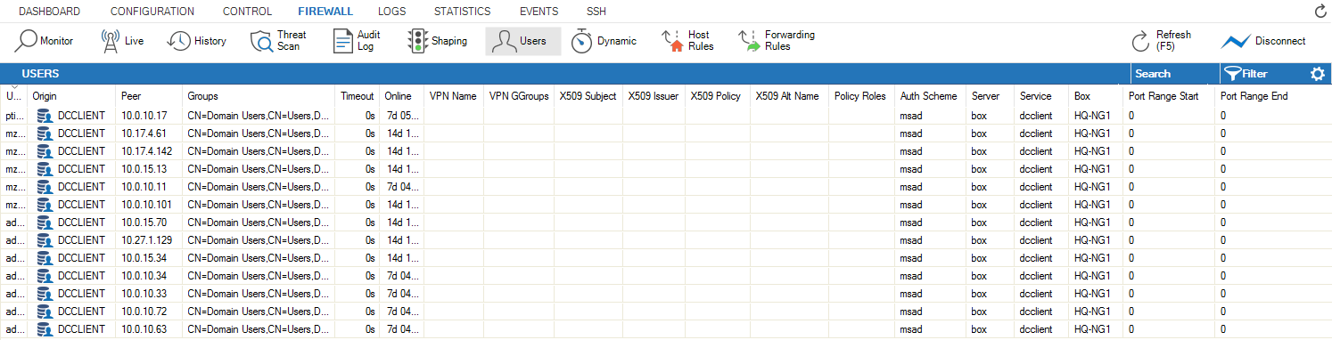
Task: Switch to the STATISTICS tab
Action: coord(462,12)
